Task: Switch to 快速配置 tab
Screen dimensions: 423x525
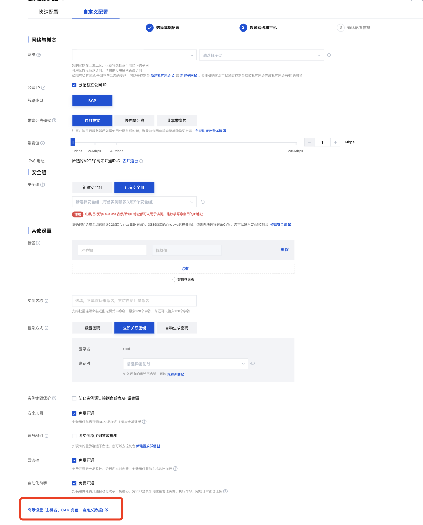Action: point(49,12)
